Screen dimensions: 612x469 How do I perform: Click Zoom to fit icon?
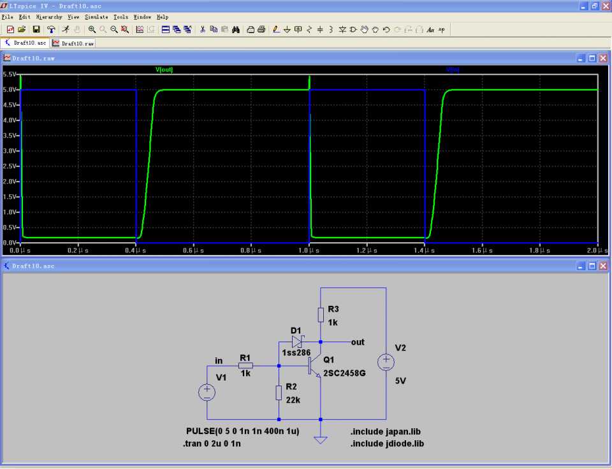[125, 30]
